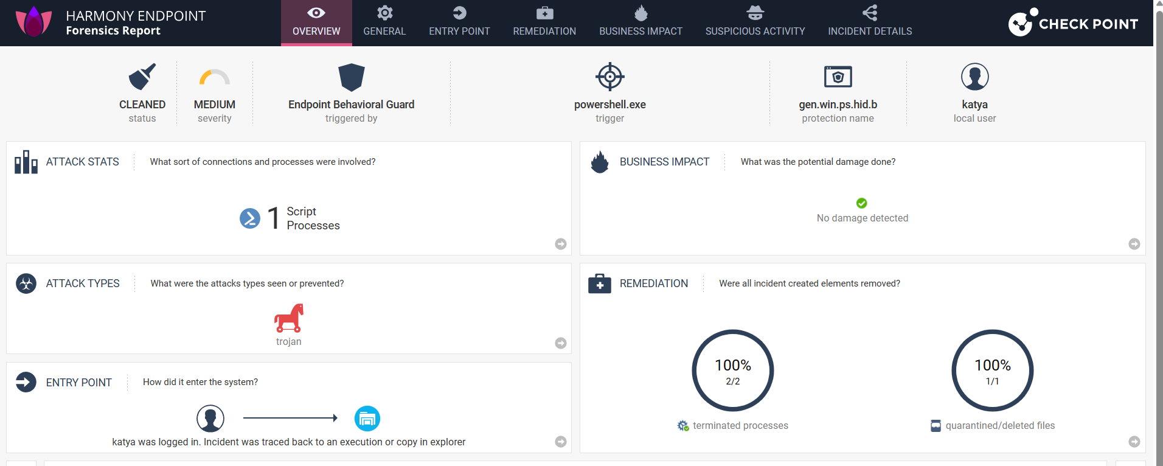This screenshot has height=466, width=1163.
Task: Switch to the General tab
Action: pos(384,23)
